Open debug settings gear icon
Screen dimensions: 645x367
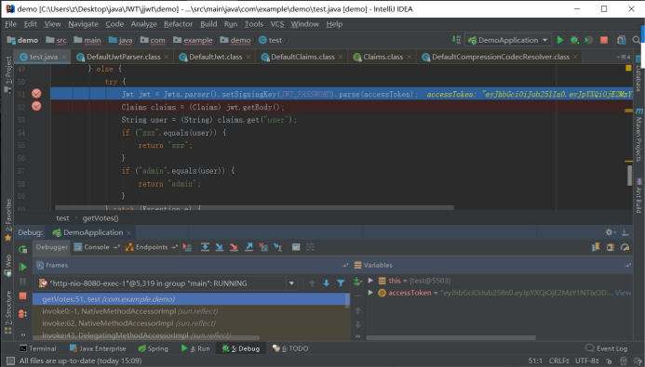[610, 232]
